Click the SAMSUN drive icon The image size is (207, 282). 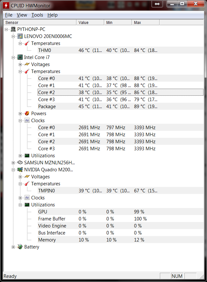pyautogui.click(x=20, y=163)
